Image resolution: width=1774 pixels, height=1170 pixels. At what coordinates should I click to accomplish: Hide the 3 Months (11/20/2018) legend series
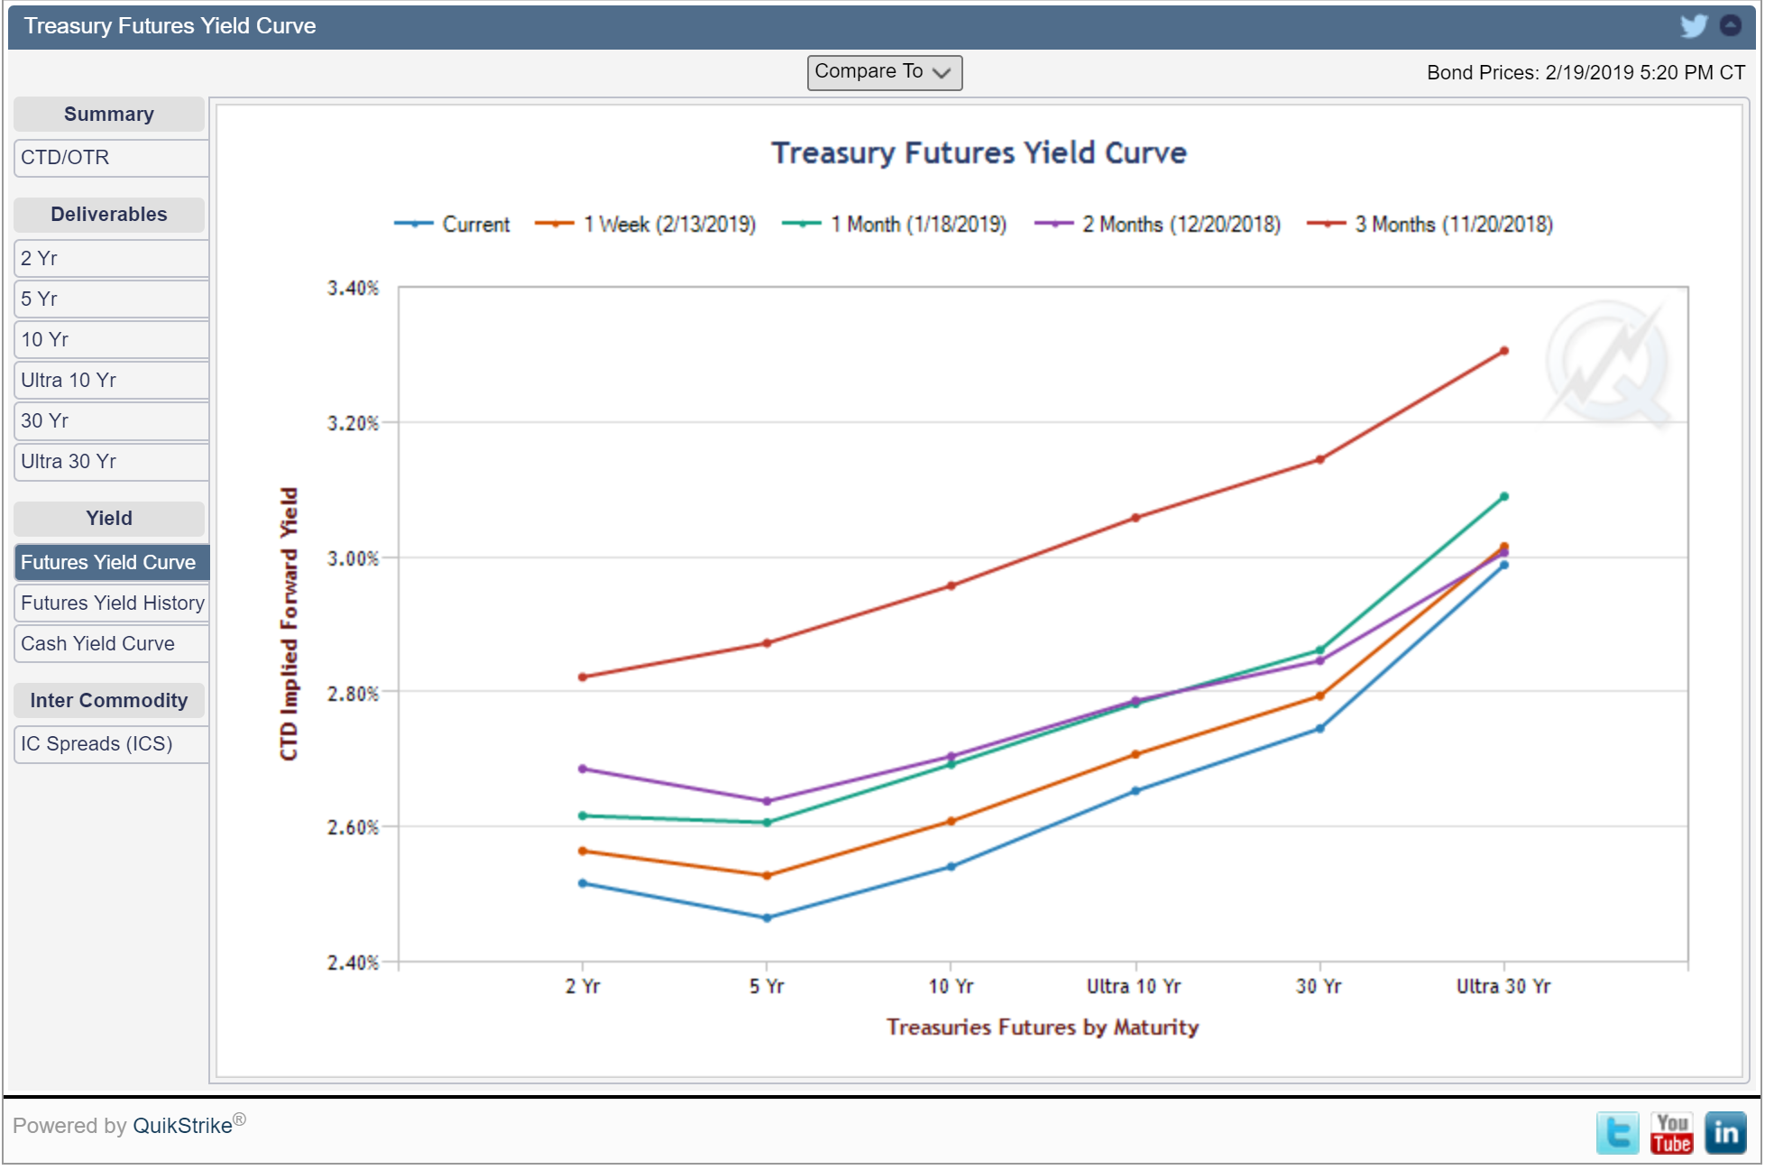[x=1429, y=225]
